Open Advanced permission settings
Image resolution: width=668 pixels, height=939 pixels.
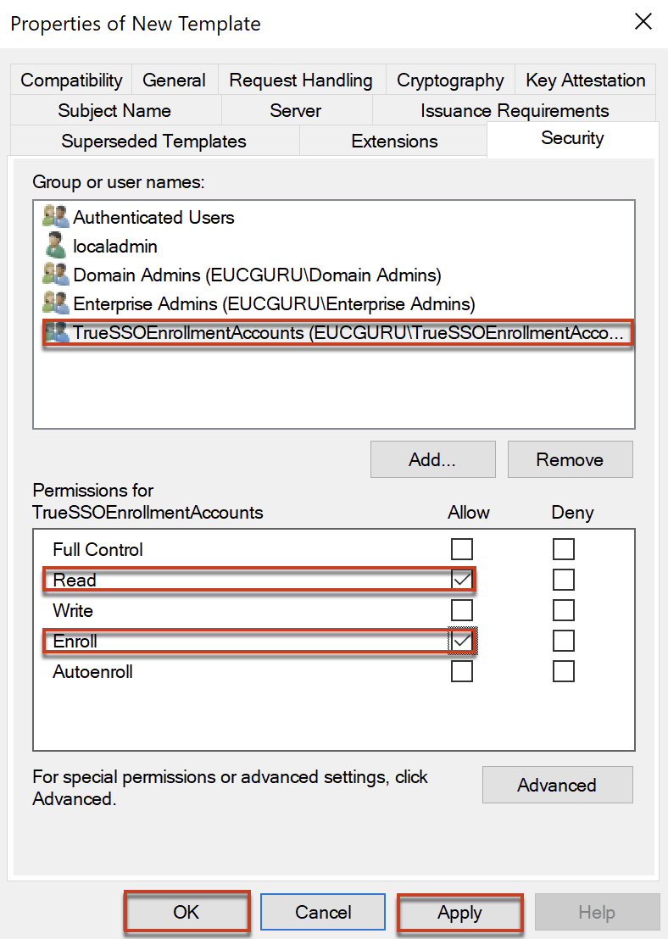pos(557,785)
